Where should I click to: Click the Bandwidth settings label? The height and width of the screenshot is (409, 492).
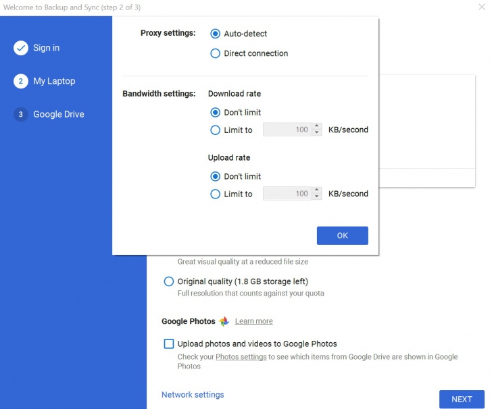click(159, 94)
